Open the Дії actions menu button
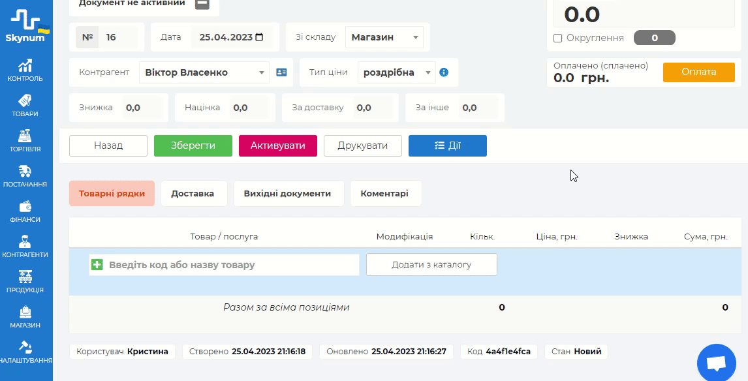Screen dimensions: 748x381 (448, 146)
